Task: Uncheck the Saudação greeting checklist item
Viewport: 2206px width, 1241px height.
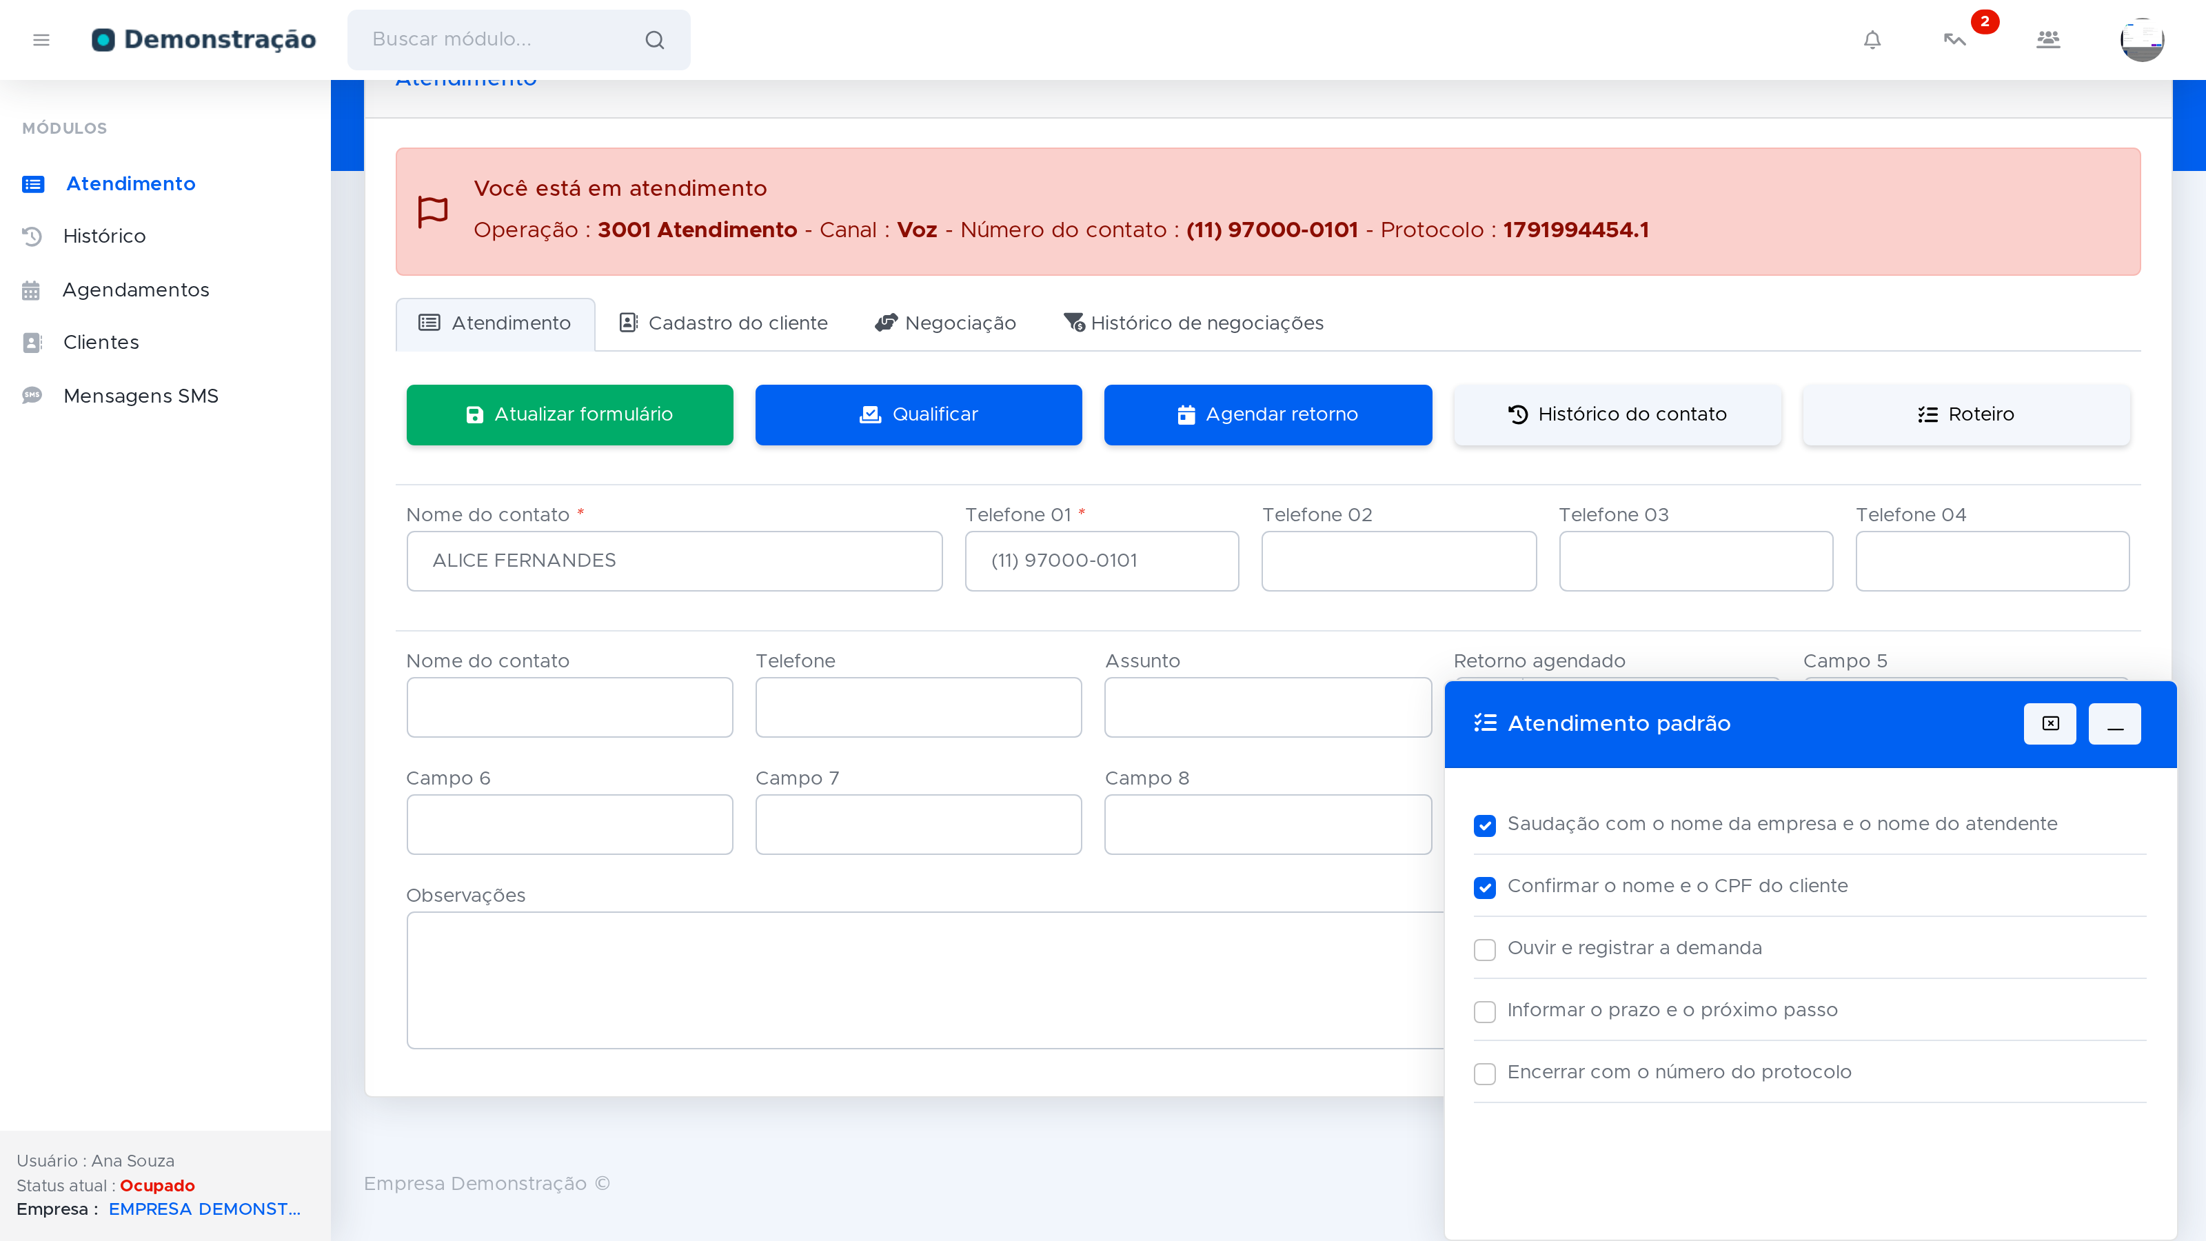Action: [1485, 826]
